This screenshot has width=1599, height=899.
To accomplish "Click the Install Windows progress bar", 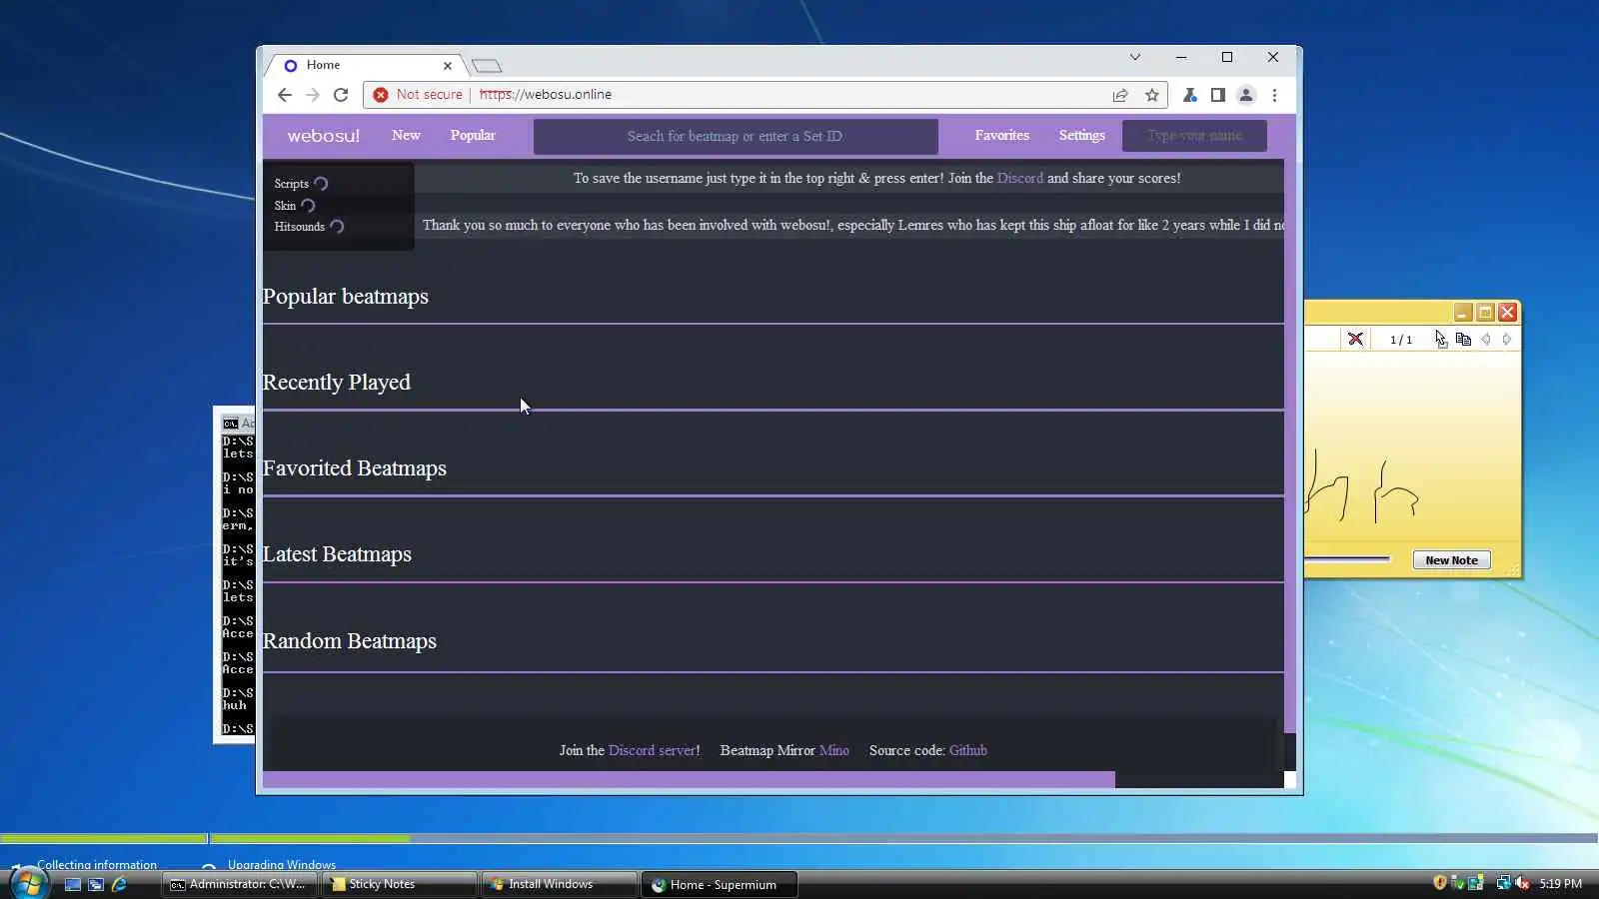I will click(799, 838).
